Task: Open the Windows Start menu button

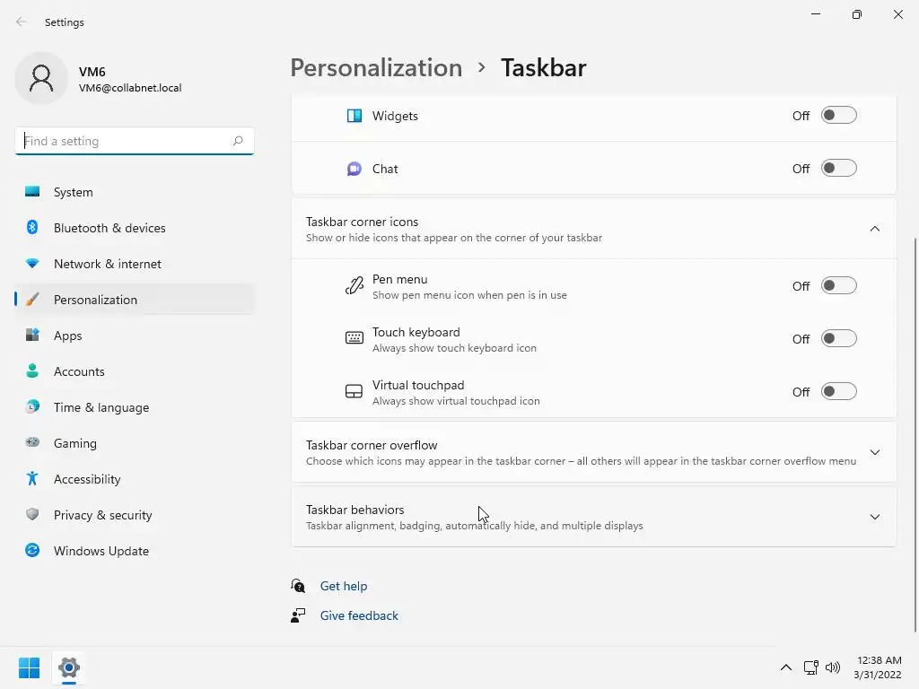Action: (x=29, y=667)
